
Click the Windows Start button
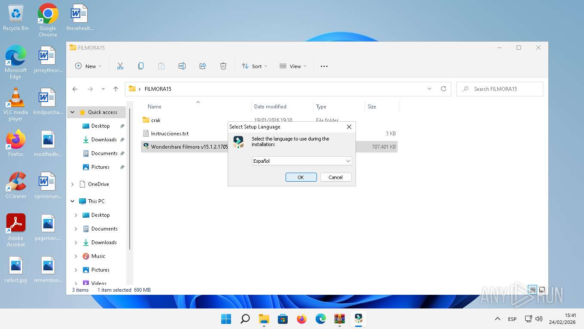(x=226, y=319)
